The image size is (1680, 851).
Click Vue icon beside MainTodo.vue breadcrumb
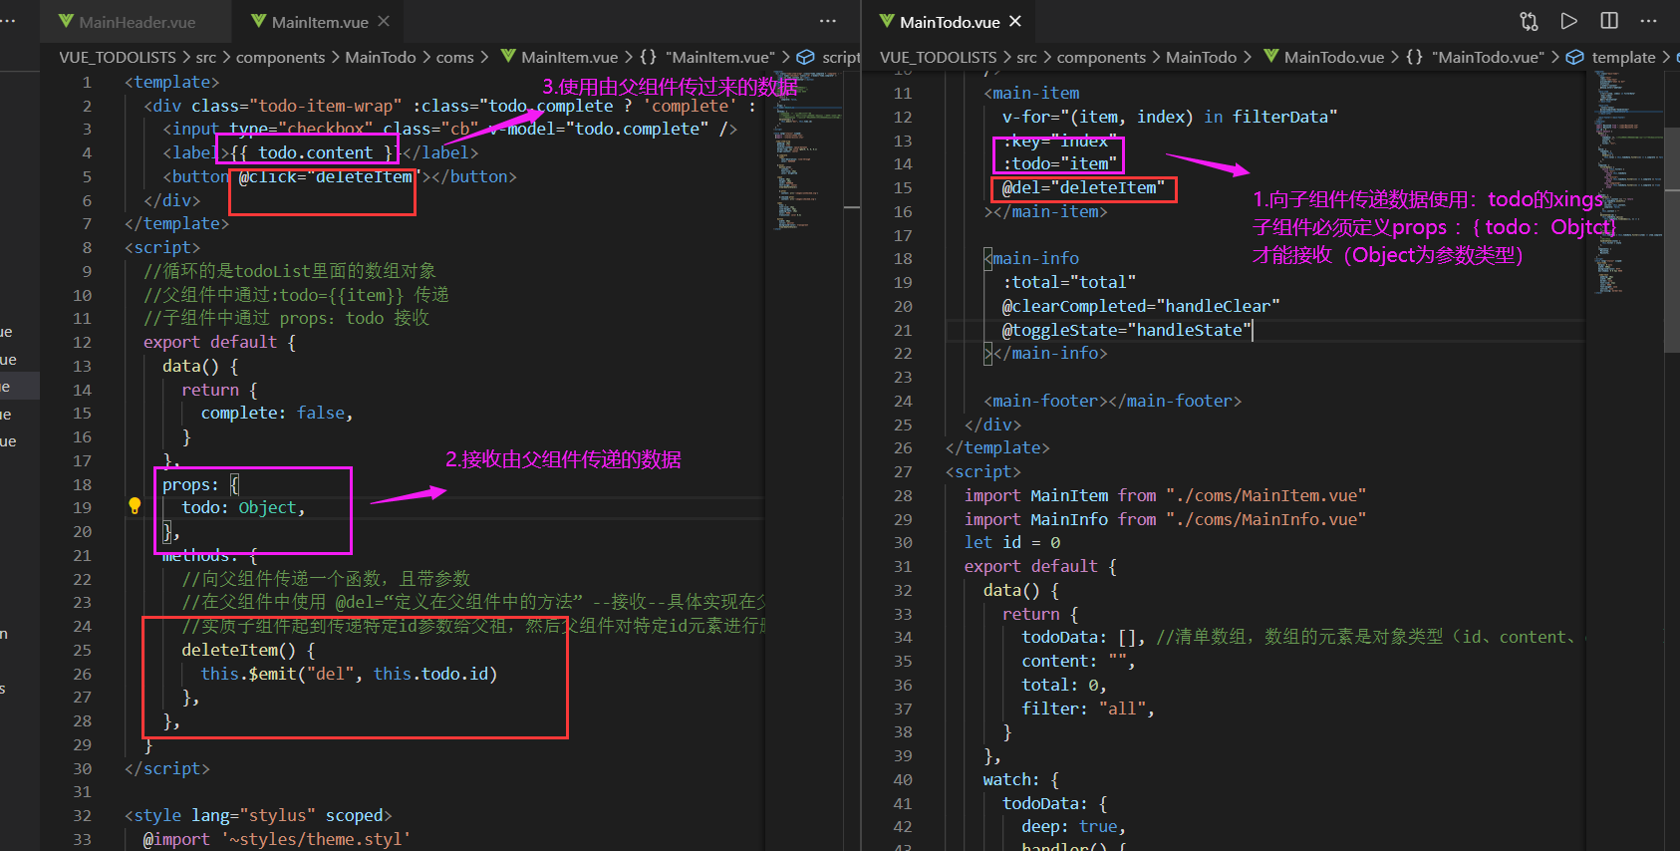pos(1271,57)
